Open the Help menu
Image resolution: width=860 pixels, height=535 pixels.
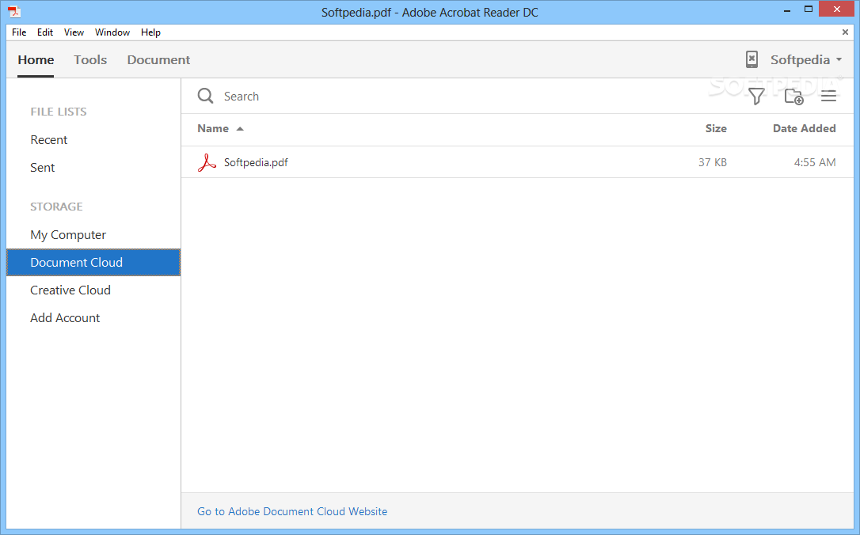[x=150, y=32]
